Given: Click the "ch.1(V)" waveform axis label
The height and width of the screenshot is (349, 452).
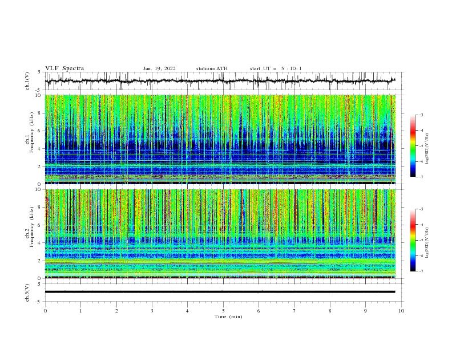Looking at the screenshot, I should 27,81.
